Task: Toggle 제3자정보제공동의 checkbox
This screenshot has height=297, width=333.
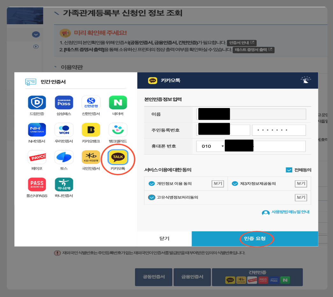Action: [x=235, y=184]
